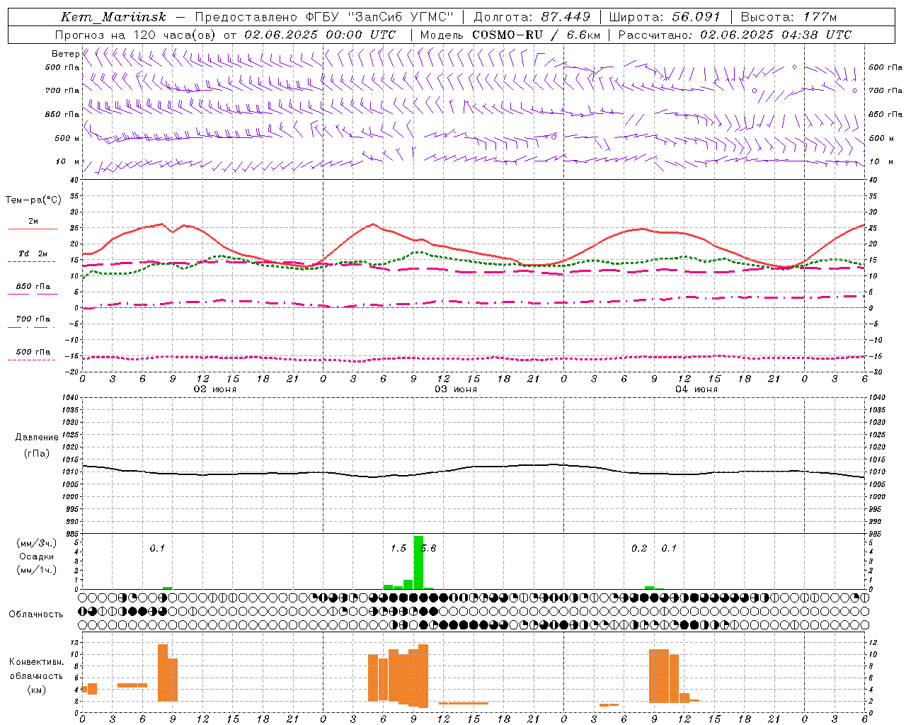Click the 'Рассчитано: 02.06.2025 04:38 UTC' text
Image resolution: width=906 pixels, height=725 pixels.
tap(735, 35)
